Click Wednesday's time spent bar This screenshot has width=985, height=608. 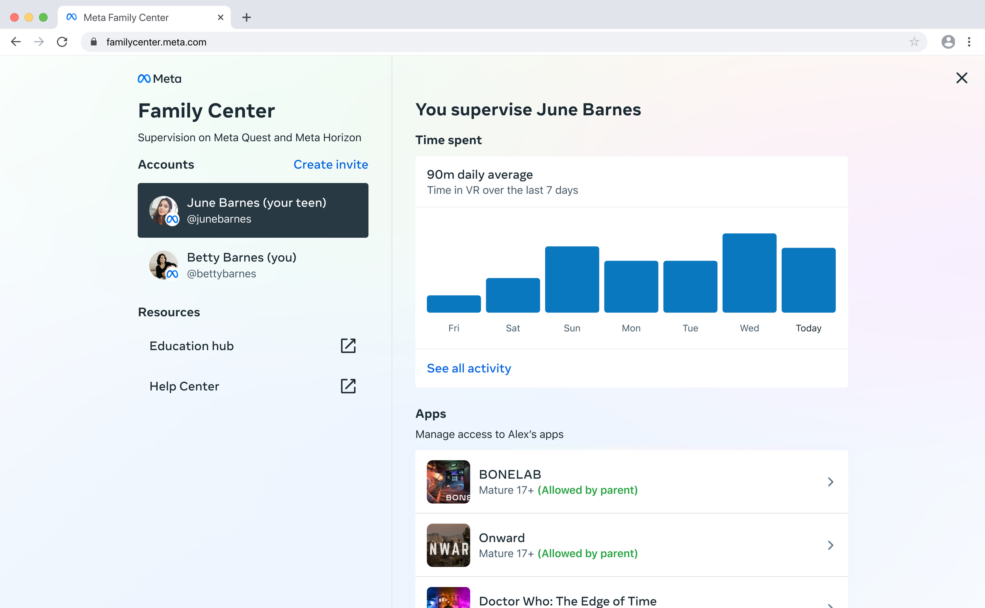pyautogui.click(x=749, y=273)
